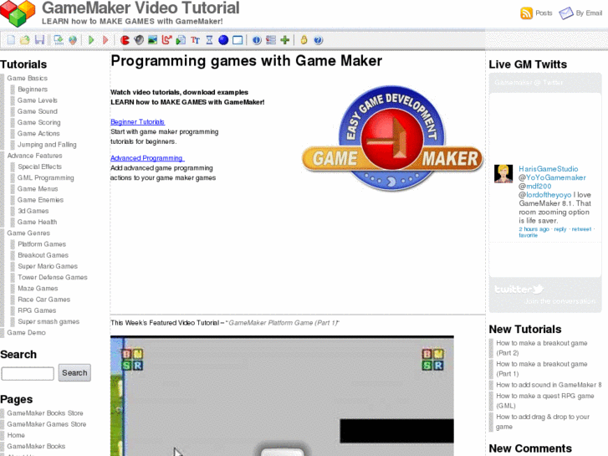Click the blue question mark help icon
Screen dimensions: 608x456
318,40
